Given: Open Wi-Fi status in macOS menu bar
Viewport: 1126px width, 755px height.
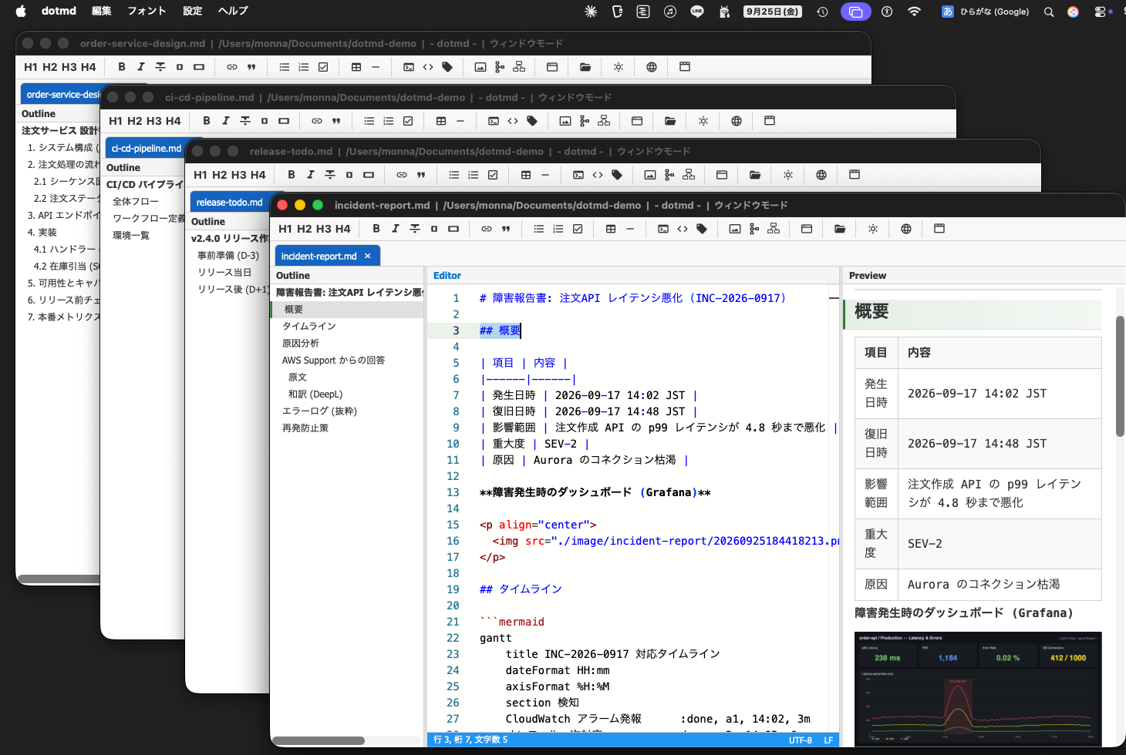Looking at the screenshot, I should click(x=914, y=12).
